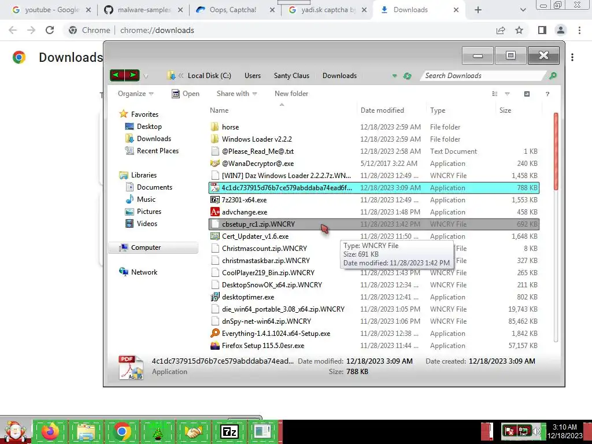Select @Please_Read_Me@.txt file
The width and height of the screenshot is (592, 444).
374,151
